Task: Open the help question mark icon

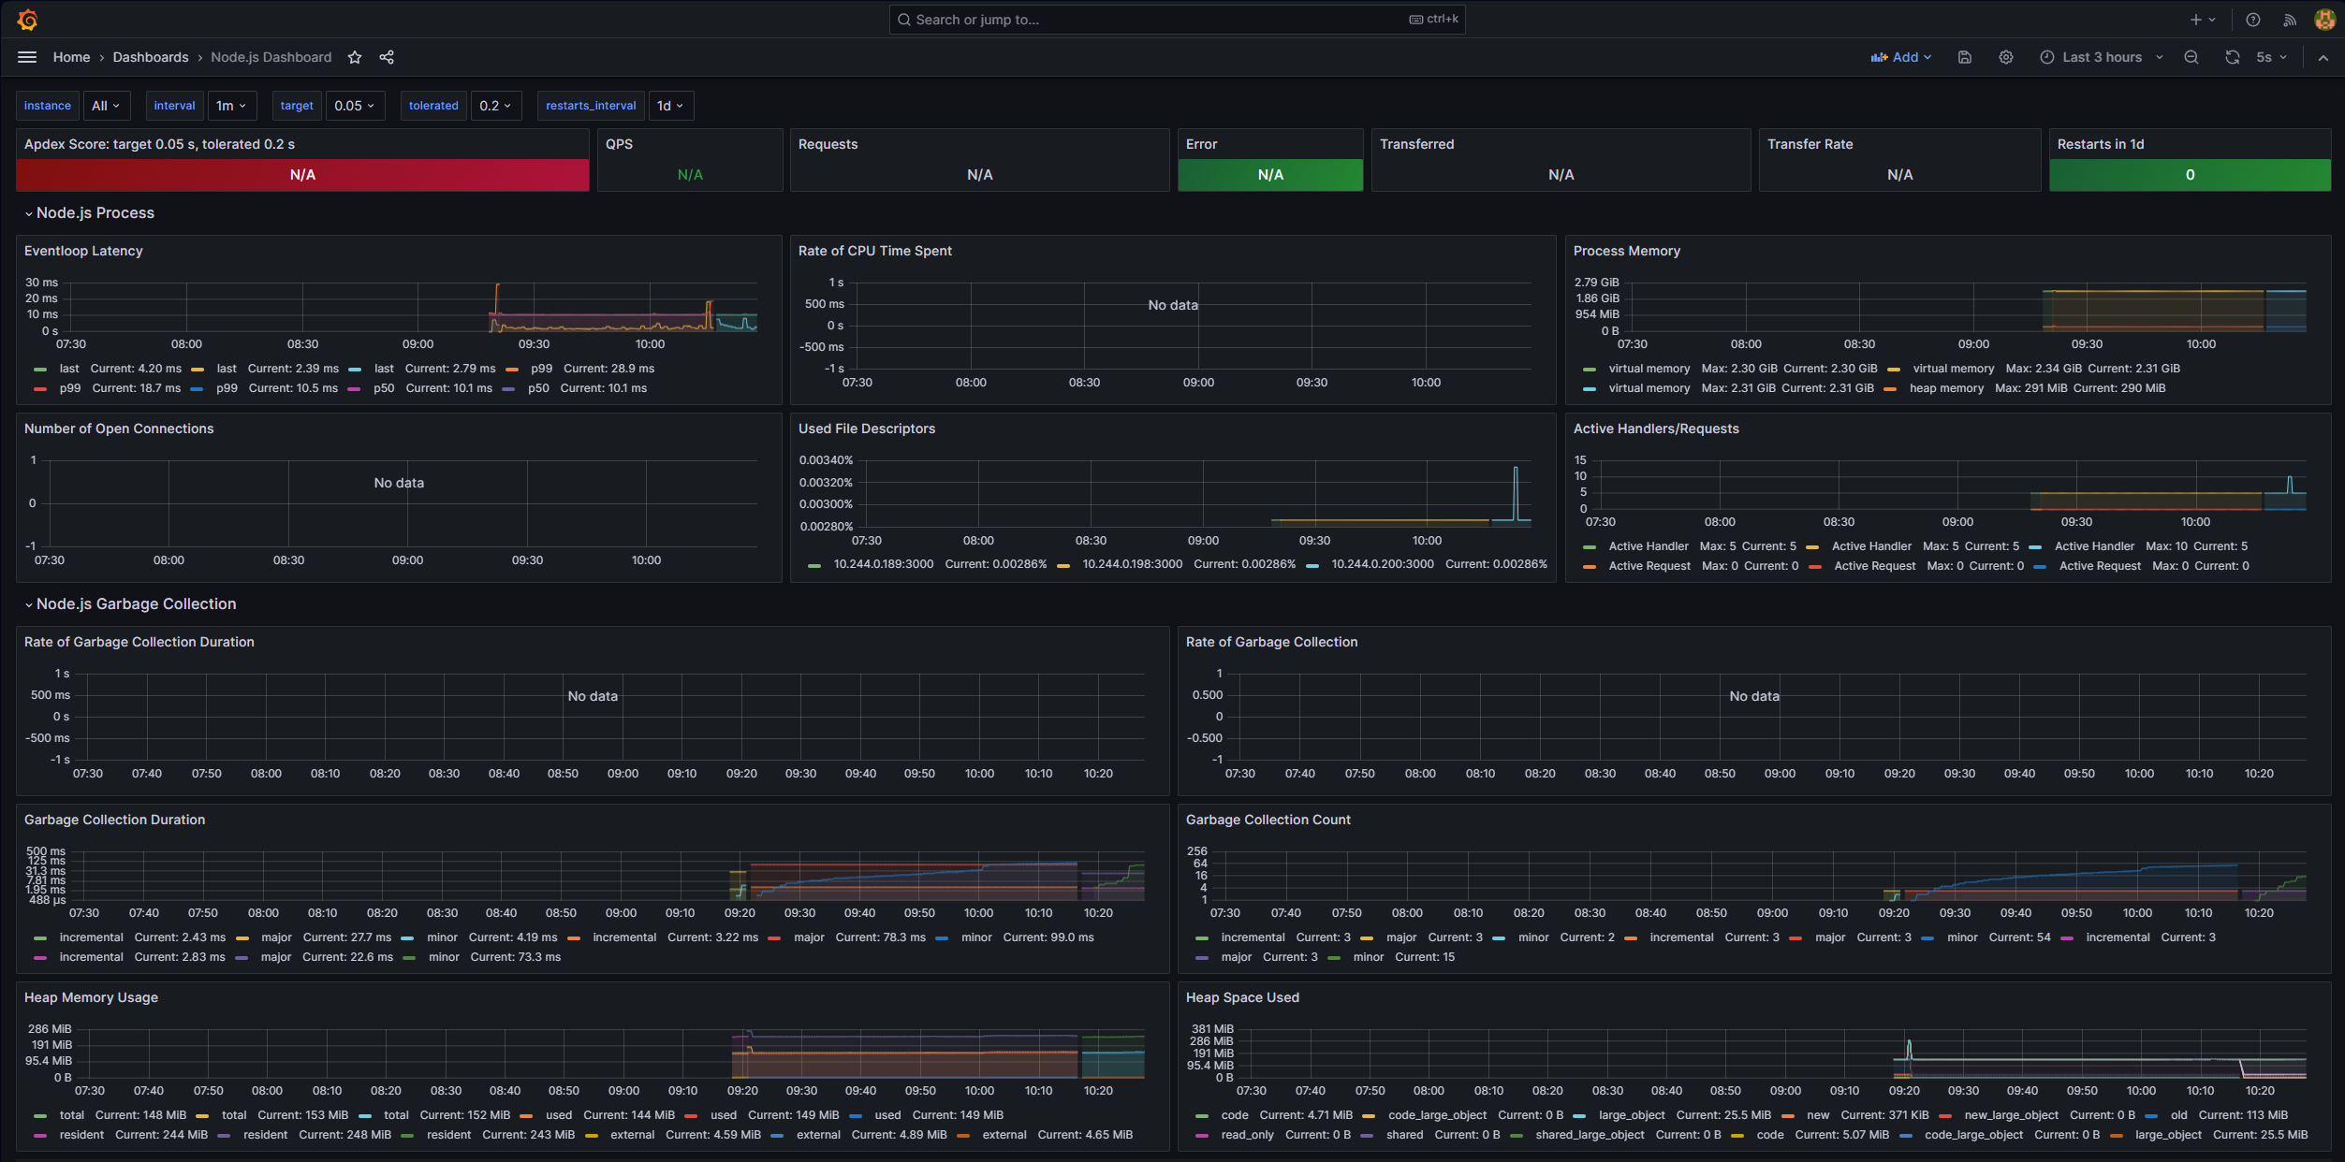Action: [x=2253, y=20]
